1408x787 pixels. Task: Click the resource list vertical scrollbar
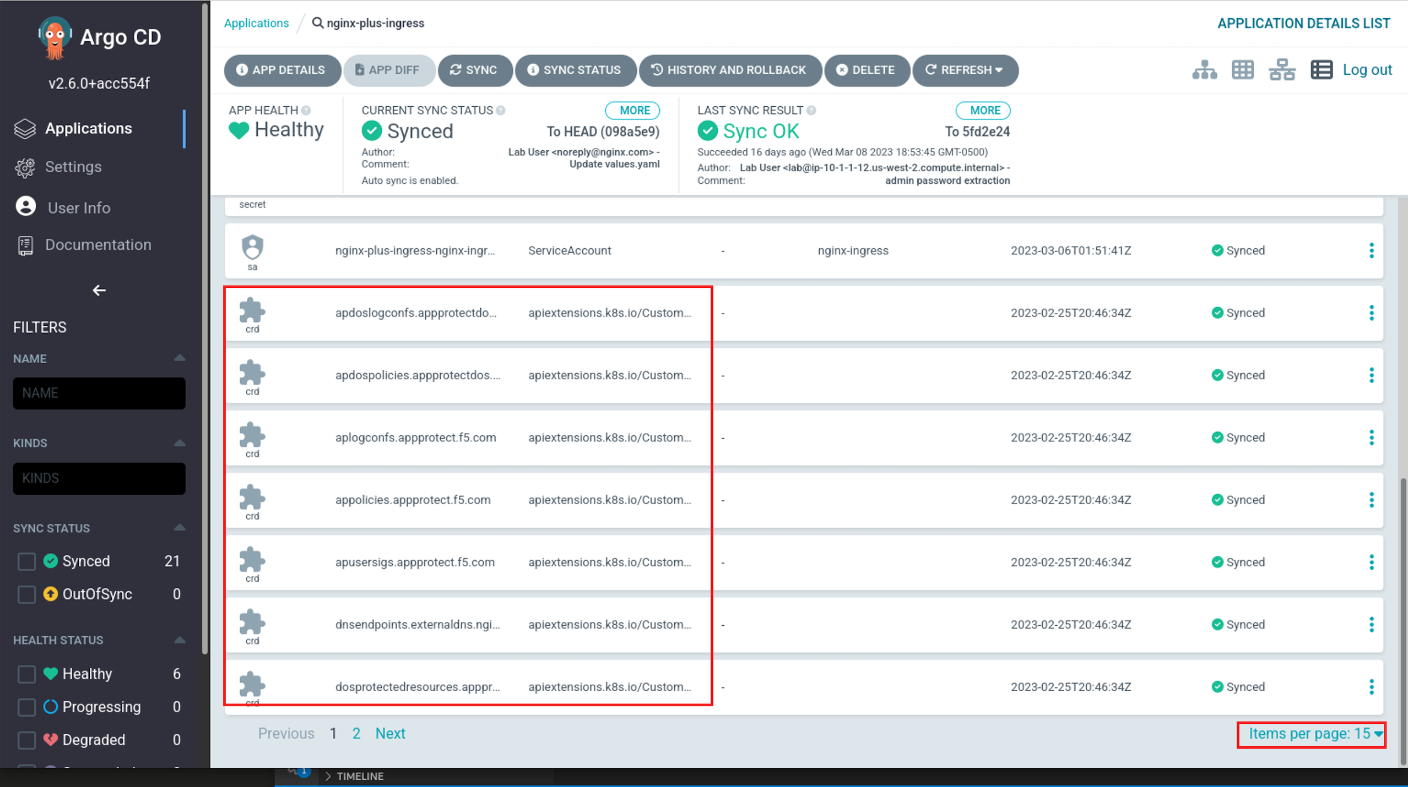1402,622
